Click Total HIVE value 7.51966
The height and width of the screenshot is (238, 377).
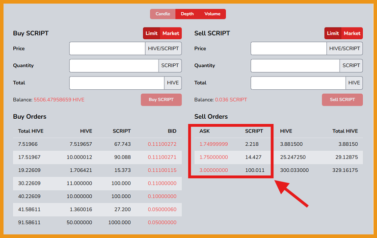coord(27,144)
